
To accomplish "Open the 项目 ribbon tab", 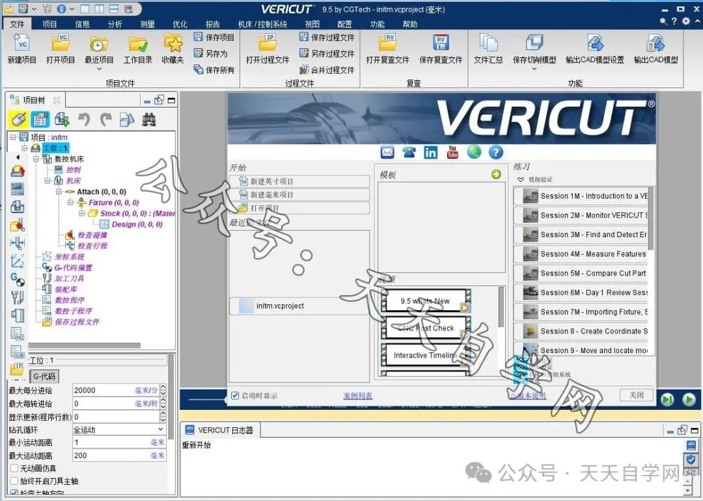I will pos(49,24).
